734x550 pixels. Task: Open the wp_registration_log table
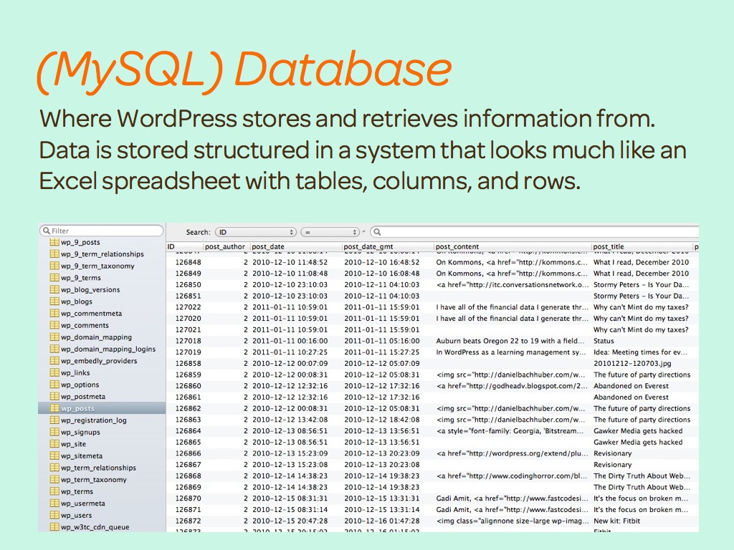94,420
